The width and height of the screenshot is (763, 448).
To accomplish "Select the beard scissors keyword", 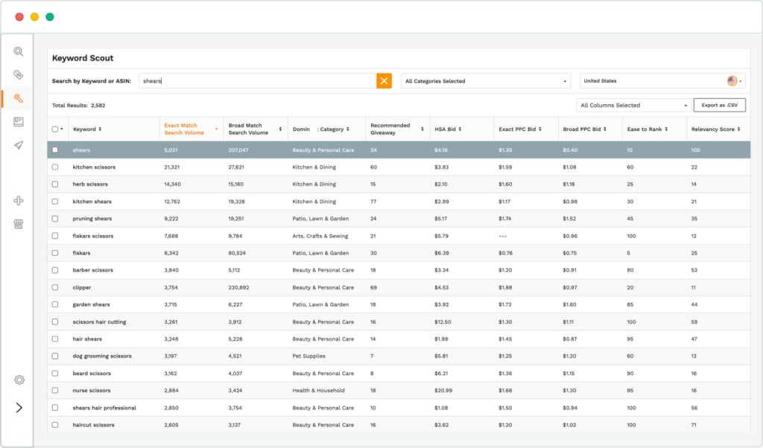I will 92,374.
